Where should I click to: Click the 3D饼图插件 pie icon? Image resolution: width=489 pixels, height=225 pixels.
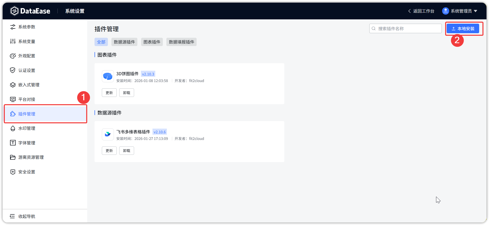coord(108,76)
